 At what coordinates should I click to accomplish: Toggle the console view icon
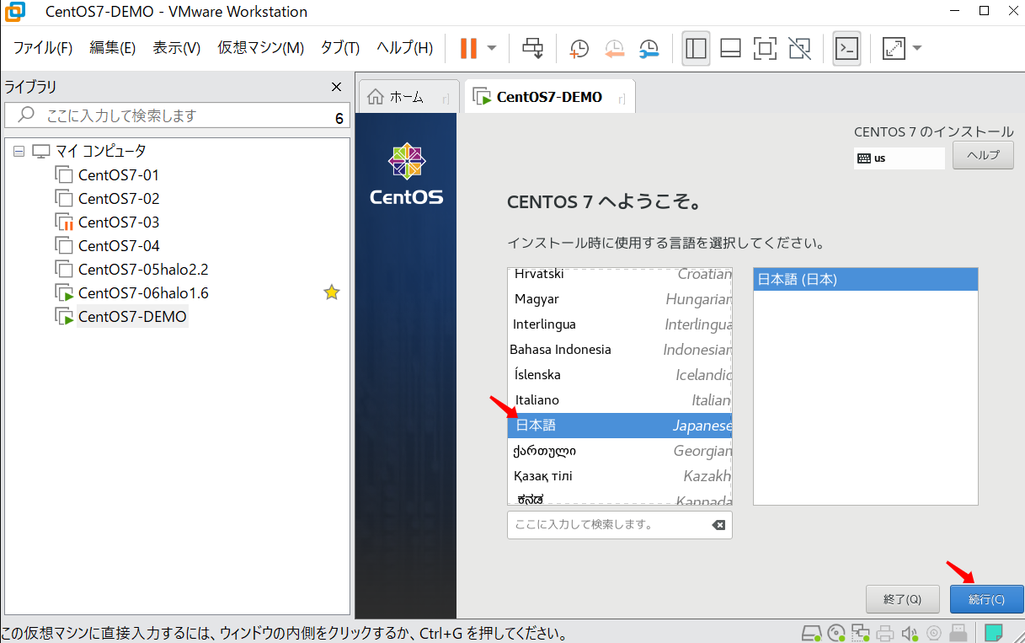[846, 48]
